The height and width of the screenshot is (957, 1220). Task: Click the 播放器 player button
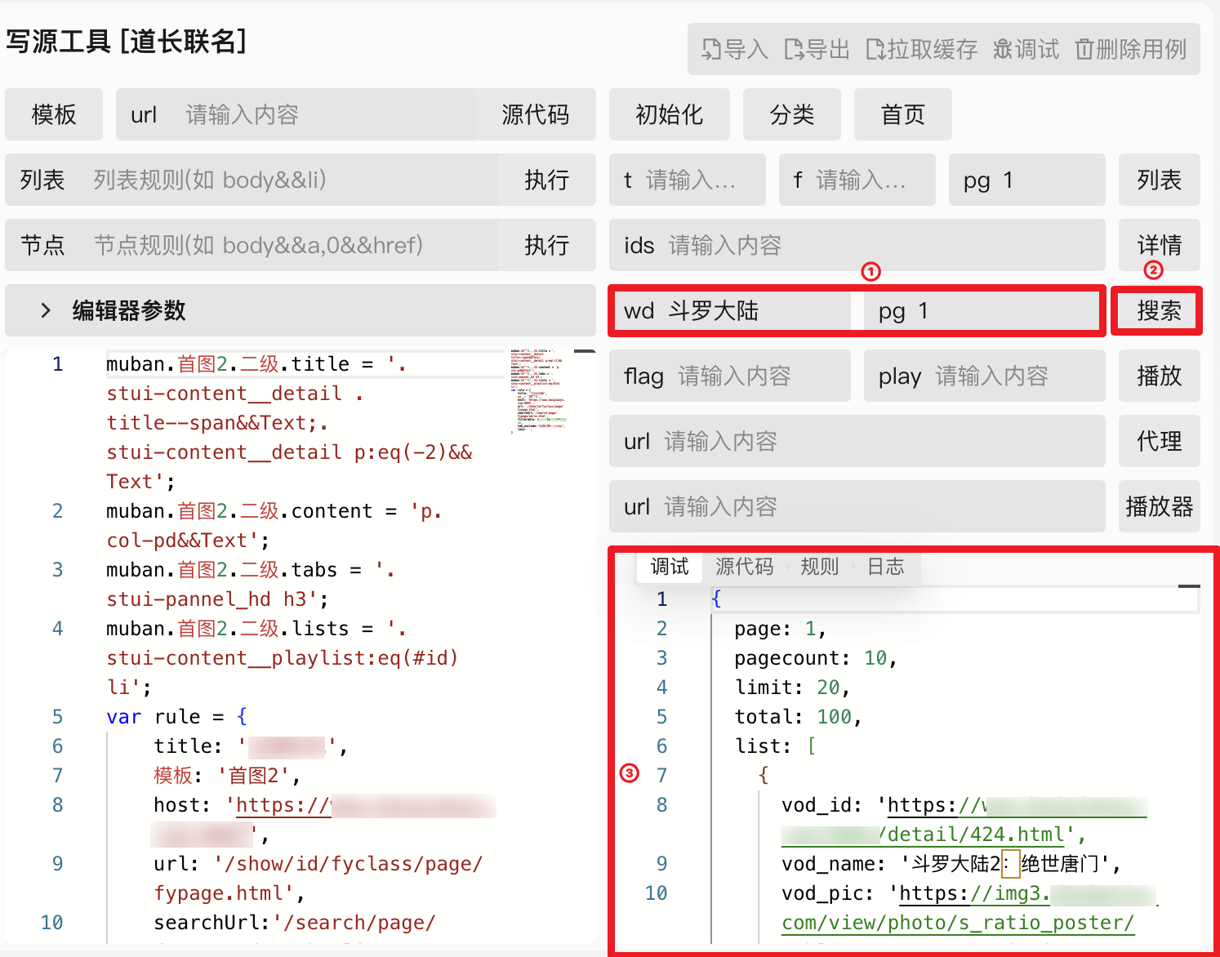(1160, 506)
